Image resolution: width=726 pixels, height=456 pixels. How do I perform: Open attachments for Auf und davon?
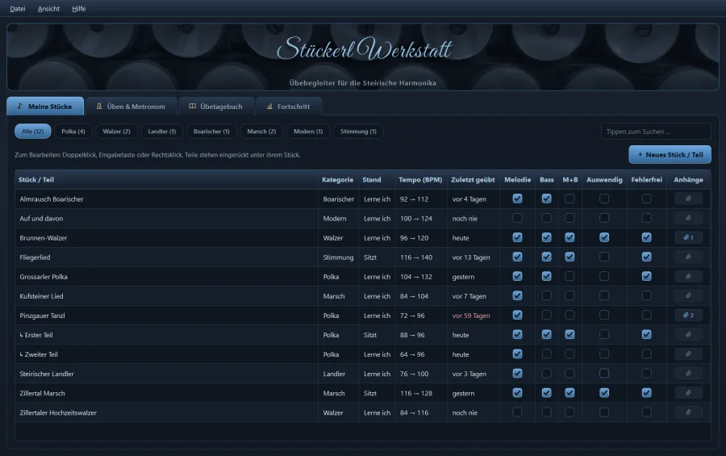point(689,218)
